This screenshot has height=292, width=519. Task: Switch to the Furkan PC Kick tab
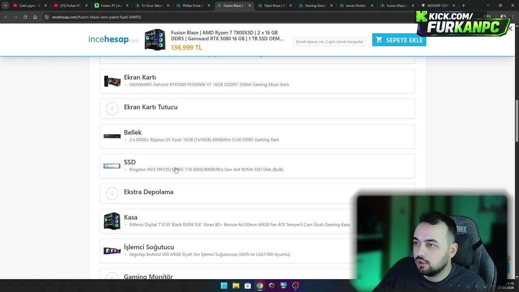[111, 6]
